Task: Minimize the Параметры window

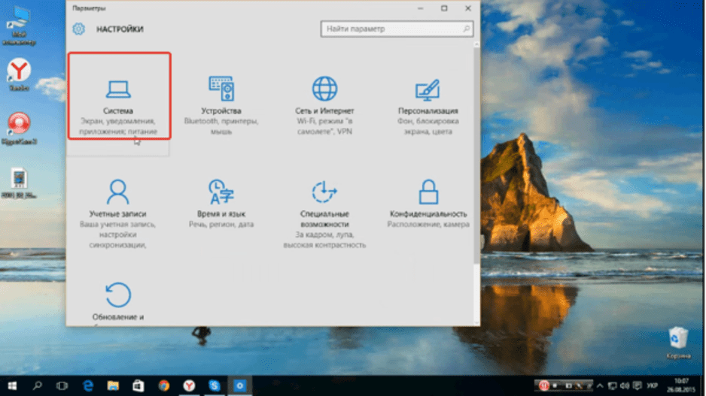Action: [420, 8]
